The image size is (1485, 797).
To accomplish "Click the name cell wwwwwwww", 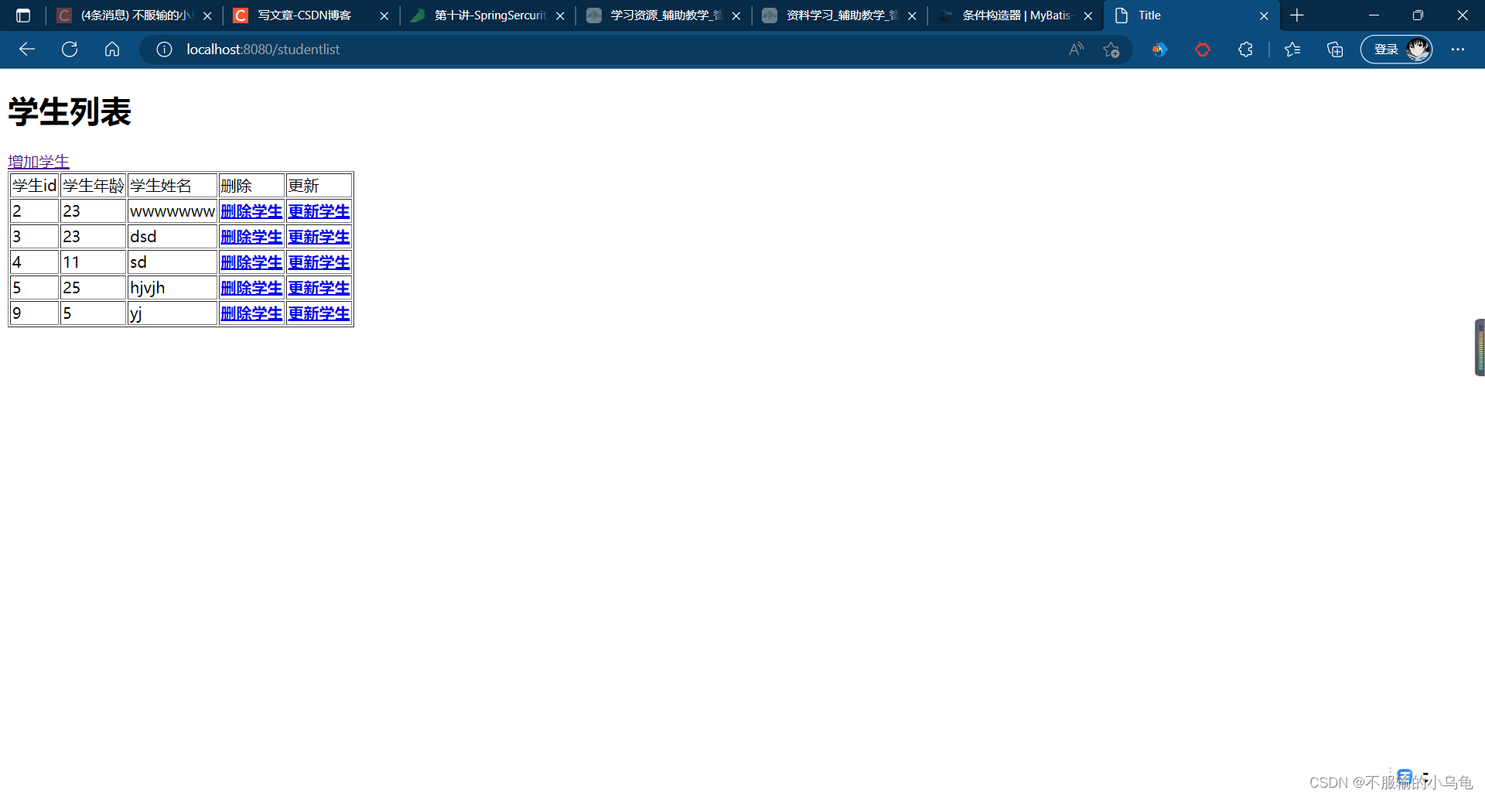I will coord(172,211).
